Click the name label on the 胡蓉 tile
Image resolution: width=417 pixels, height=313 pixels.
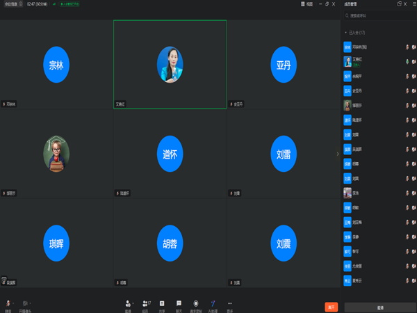coord(121,282)
